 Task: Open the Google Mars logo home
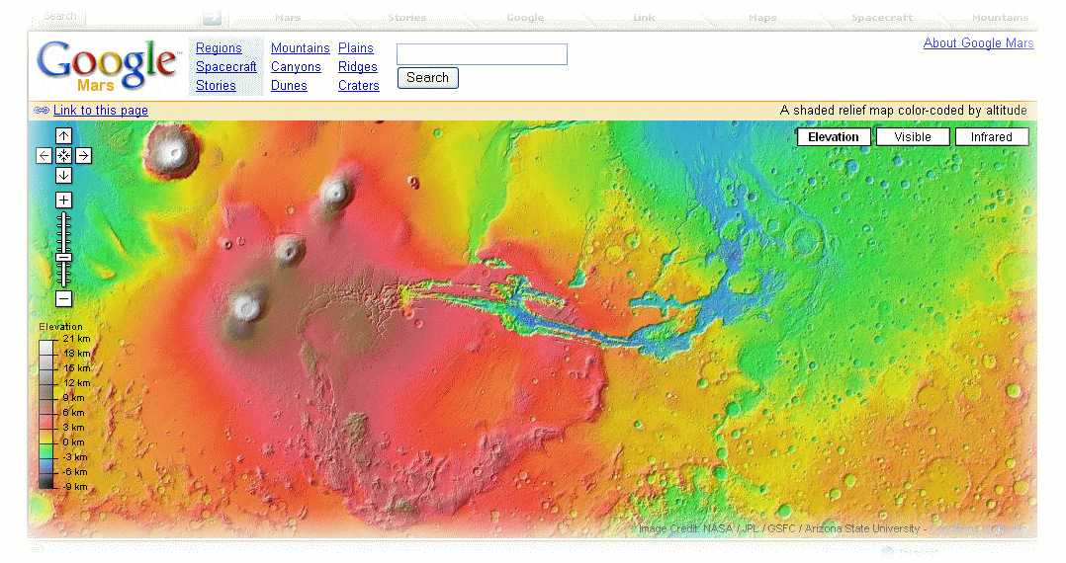108,66
